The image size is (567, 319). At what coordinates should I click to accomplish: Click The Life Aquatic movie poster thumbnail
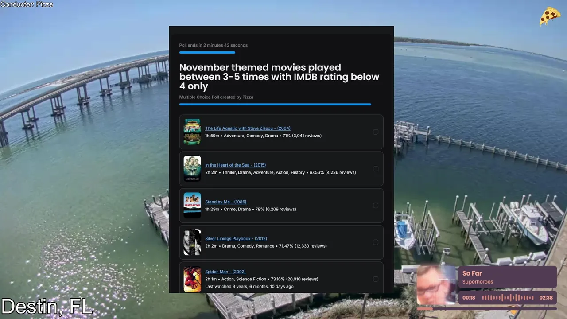point(192,132)
